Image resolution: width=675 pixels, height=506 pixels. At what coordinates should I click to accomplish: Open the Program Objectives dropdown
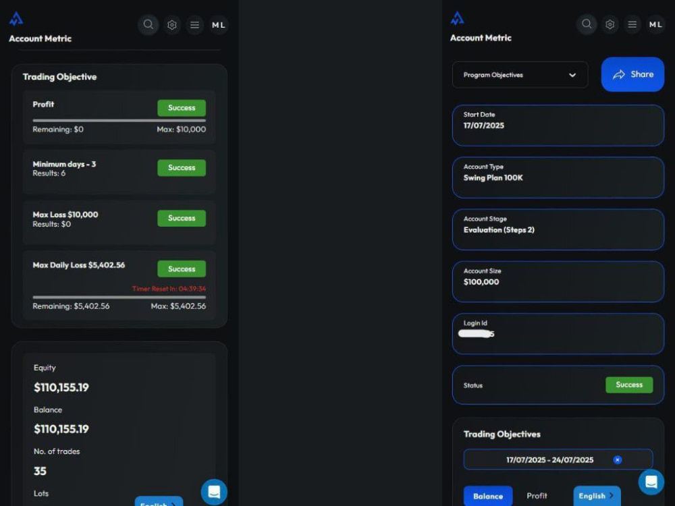[x=520, y=75]
